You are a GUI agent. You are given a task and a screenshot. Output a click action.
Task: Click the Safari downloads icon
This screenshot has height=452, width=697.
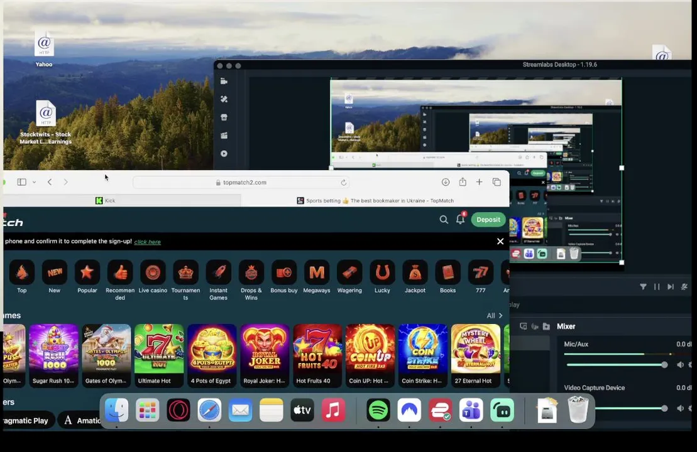(446, 182)
